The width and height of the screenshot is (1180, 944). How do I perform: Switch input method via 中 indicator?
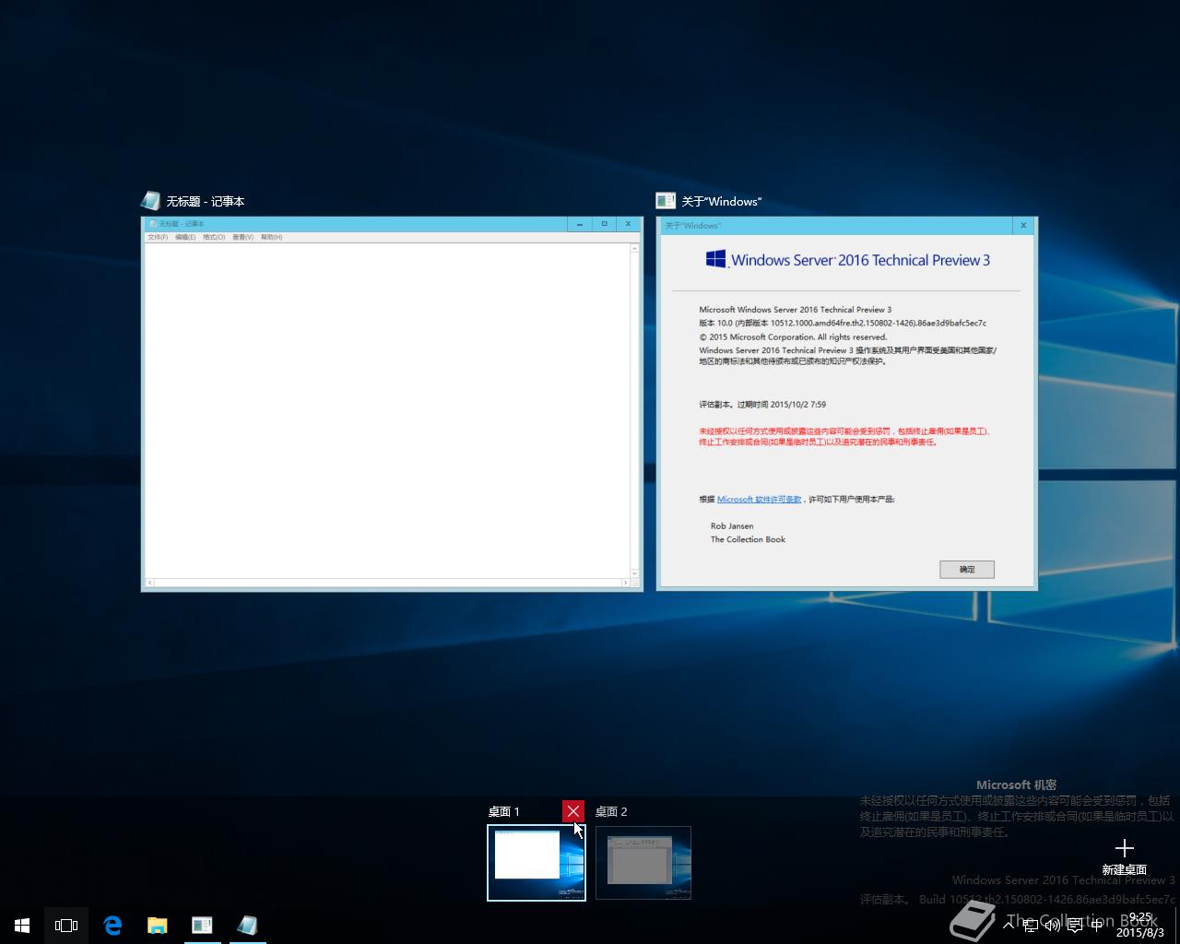point(1096,925)
